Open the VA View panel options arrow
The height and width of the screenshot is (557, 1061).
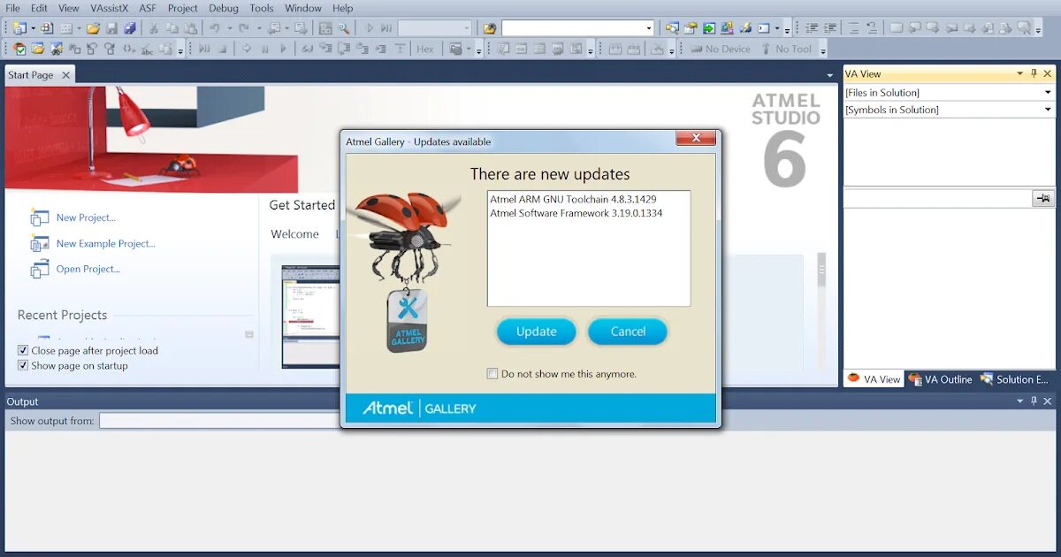[1019, 74]
